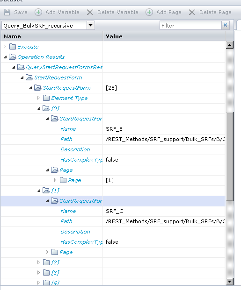Expand the Element Type node
241x290 pixels.
(38, 98)
